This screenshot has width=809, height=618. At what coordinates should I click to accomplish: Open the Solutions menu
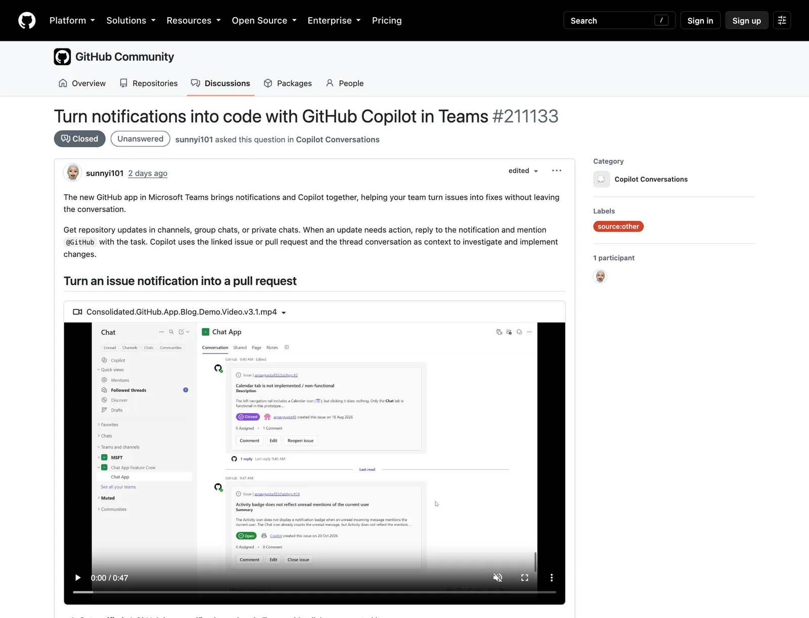tap(131, 21)
